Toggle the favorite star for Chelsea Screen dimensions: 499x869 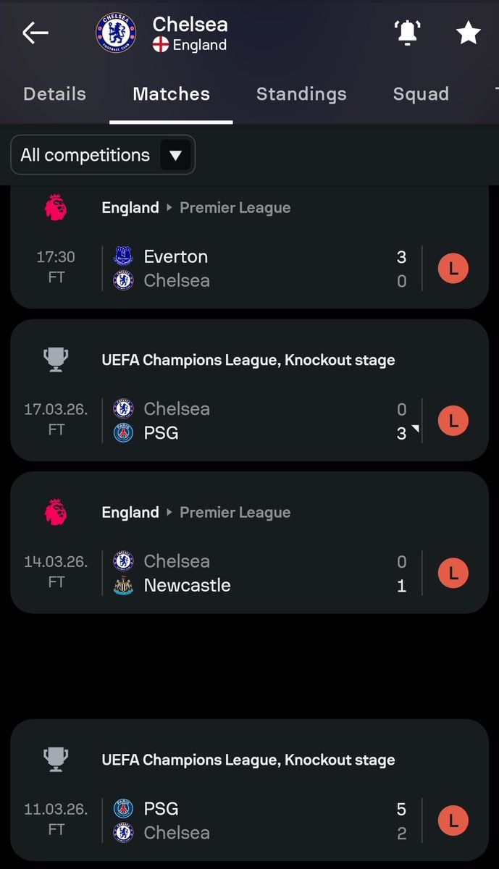click(x=468, y=33)
